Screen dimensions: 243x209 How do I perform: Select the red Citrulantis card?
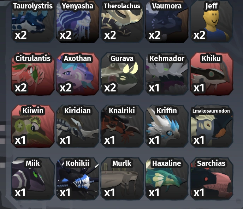coord(33,74)
